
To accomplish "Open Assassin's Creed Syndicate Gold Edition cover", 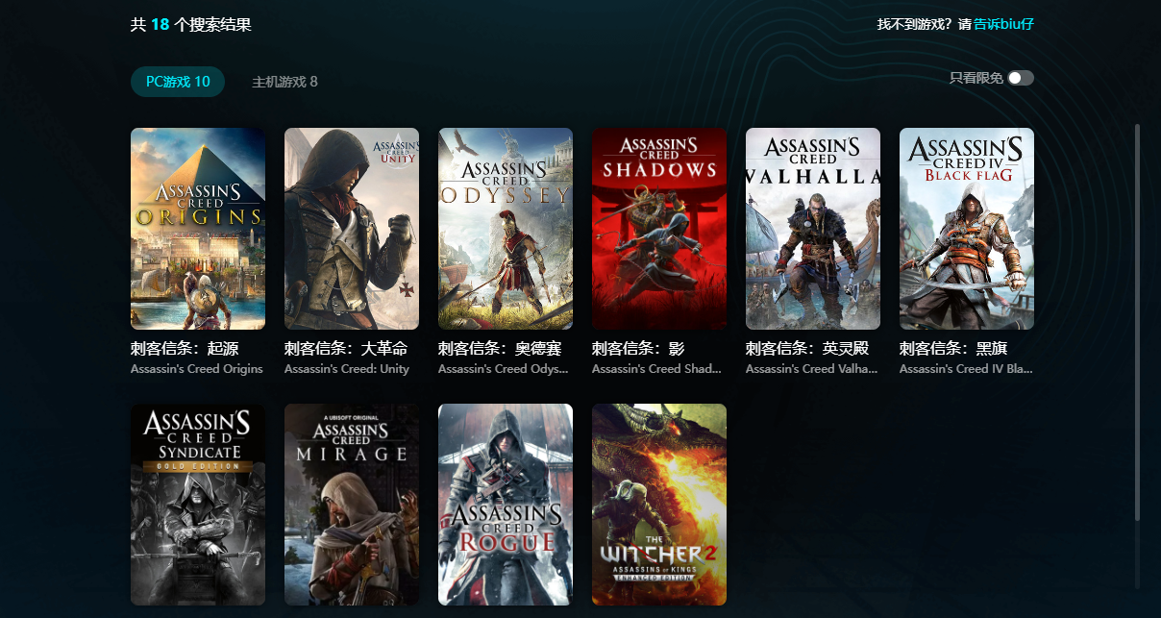I will [197, 505].
